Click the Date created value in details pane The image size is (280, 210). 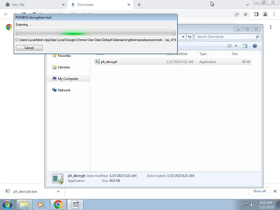(x=180, y=176)
